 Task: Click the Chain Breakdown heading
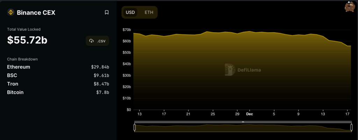pos(22,59)
